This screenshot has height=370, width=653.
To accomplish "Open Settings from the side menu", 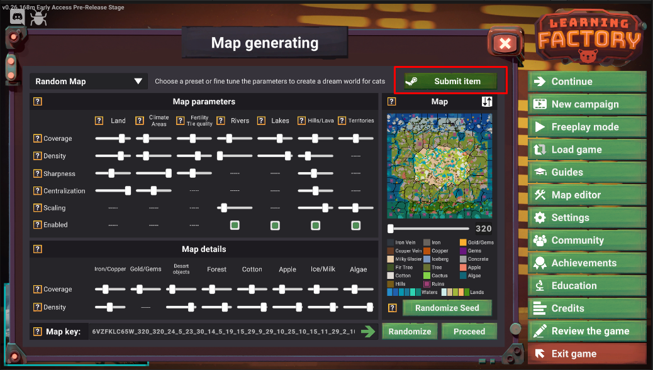I will point(587,217).
